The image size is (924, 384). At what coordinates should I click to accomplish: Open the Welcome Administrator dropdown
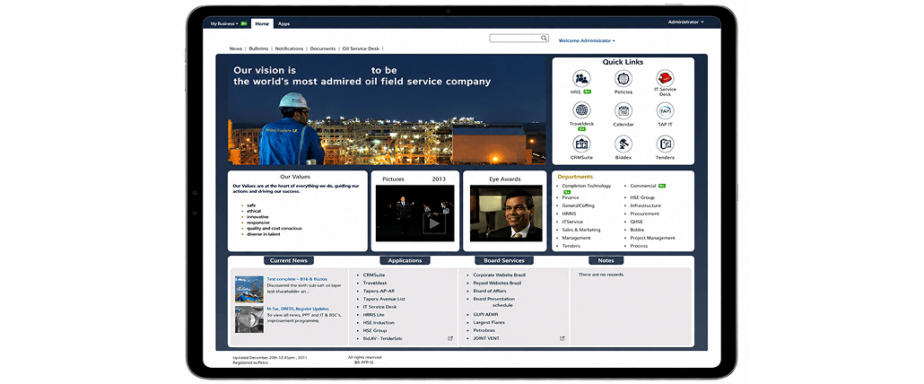587,41
